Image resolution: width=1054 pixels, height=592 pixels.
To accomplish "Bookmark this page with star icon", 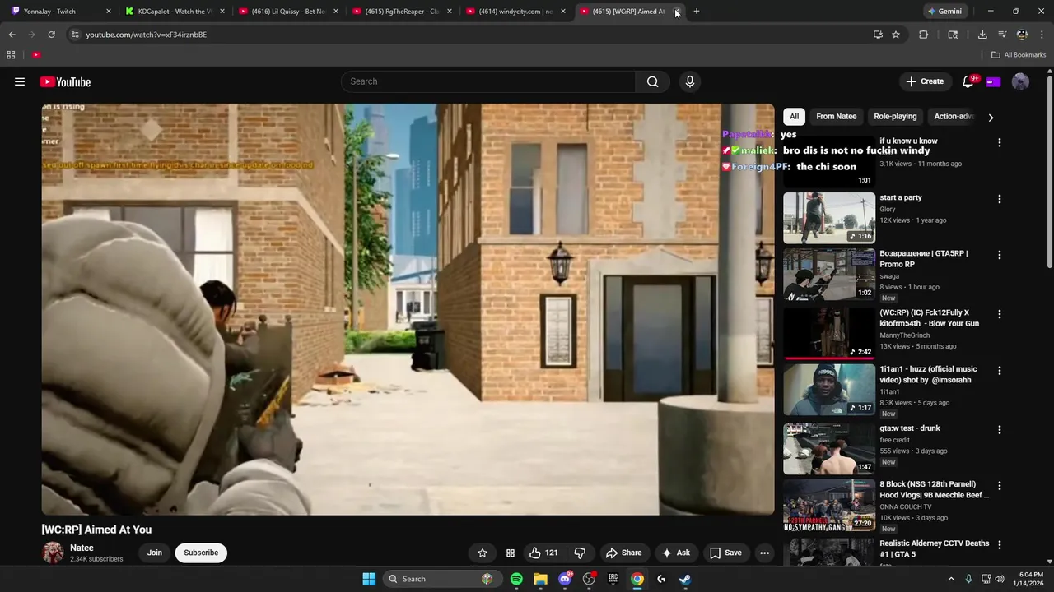I will [896, 35].
